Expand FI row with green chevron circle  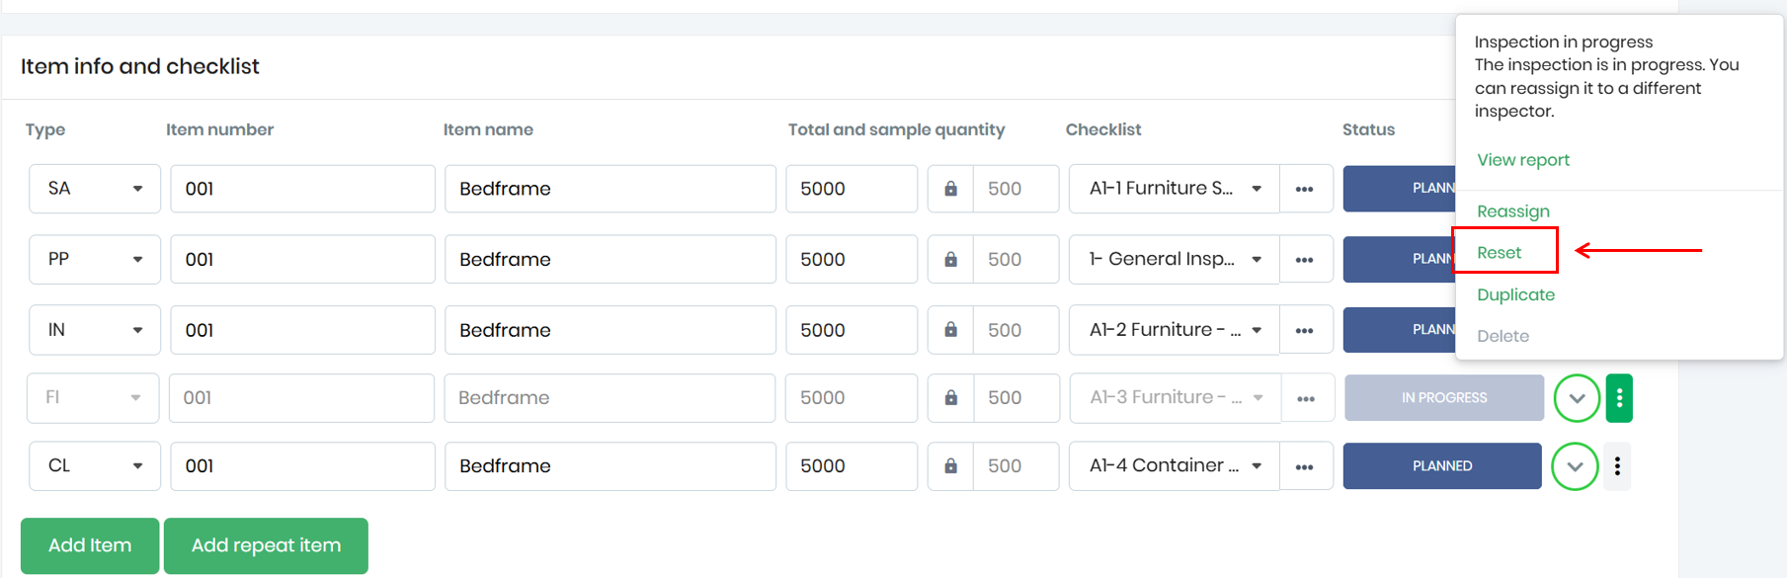pos(1576,398)
